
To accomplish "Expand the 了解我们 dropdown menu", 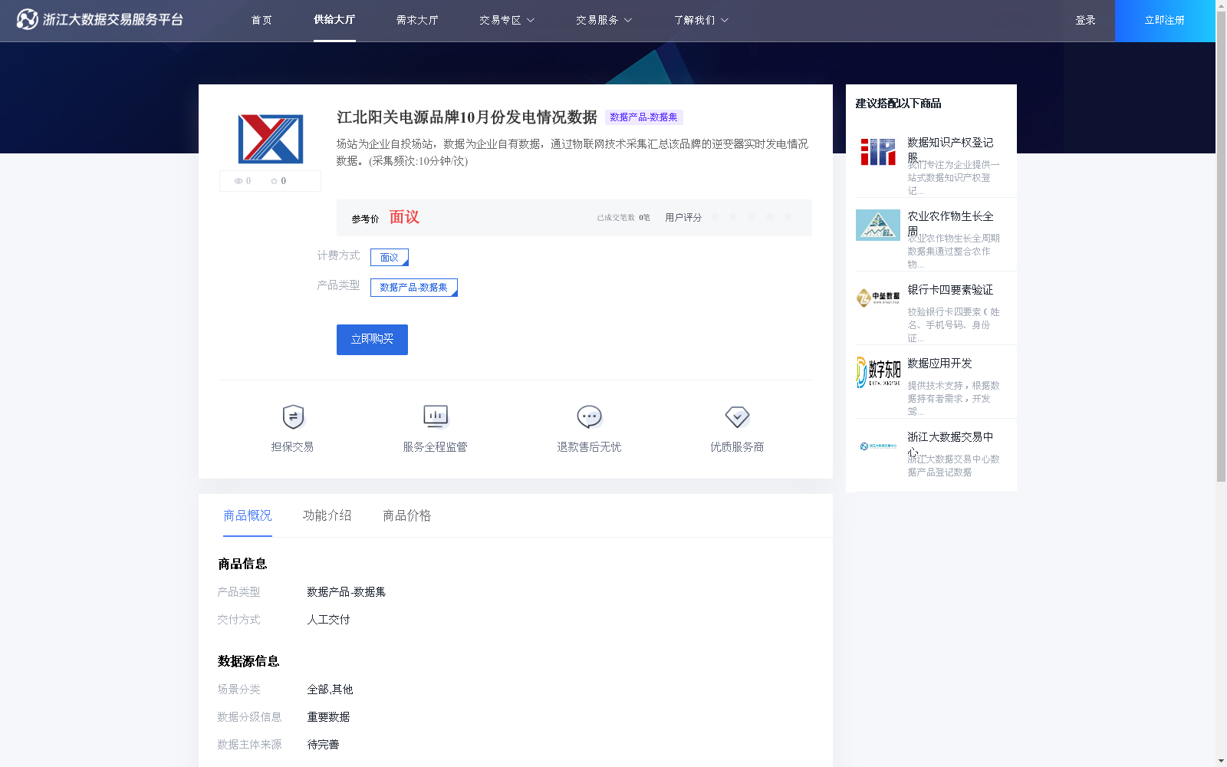I will point(701,20).
